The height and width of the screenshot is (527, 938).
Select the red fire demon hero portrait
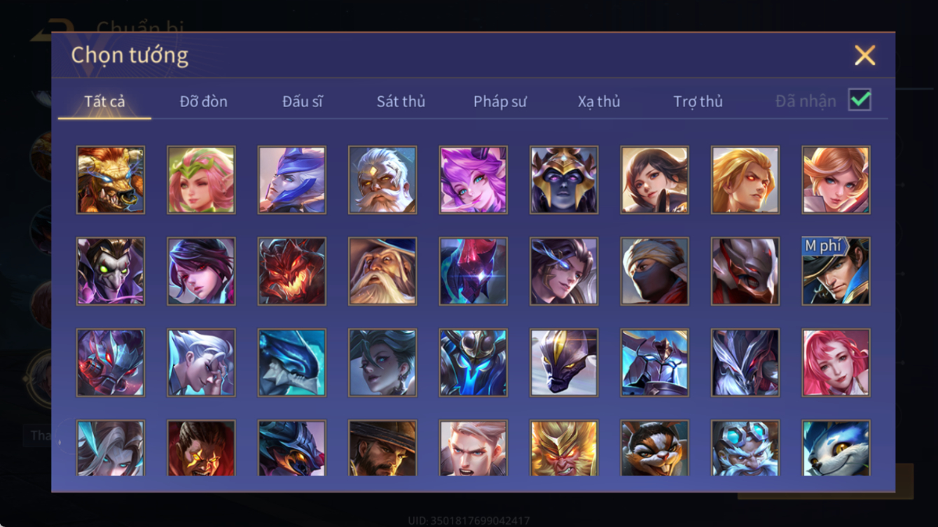(291, 272)
